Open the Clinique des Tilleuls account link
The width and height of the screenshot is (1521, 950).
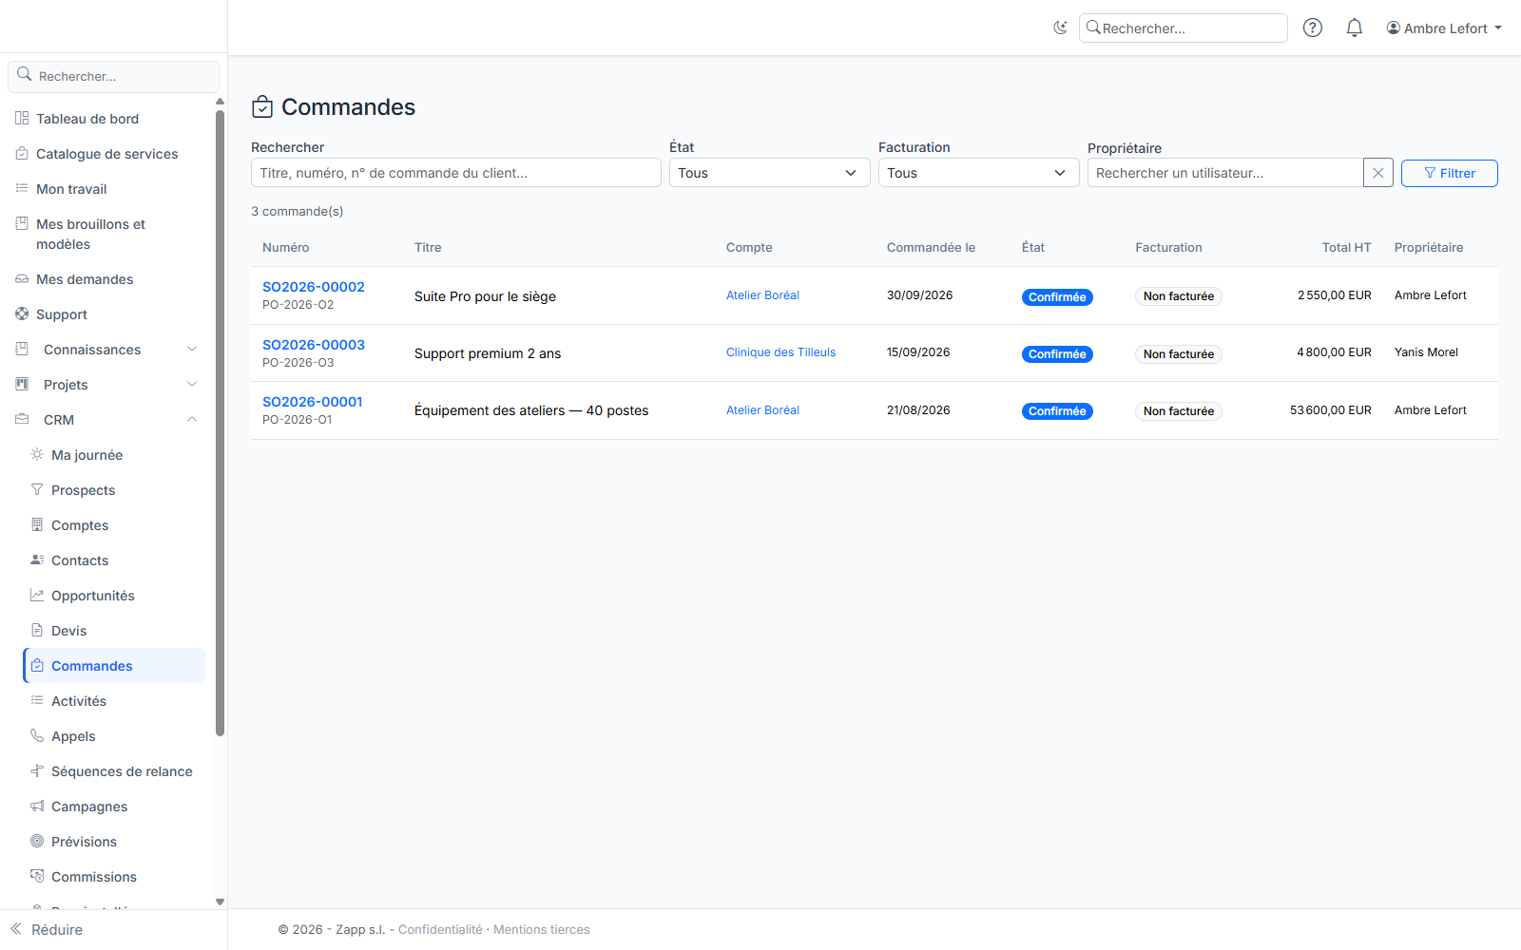tap(781, 352)
